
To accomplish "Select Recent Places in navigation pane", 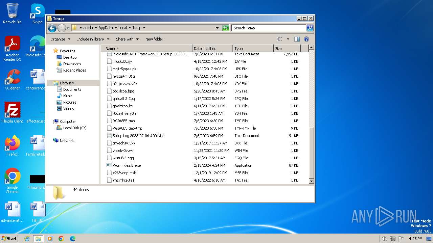I will [x=74, y=70].
